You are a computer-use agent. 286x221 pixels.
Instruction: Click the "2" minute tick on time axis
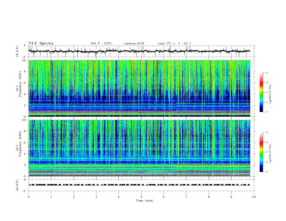pyautogui.click(x=74, y=197)
